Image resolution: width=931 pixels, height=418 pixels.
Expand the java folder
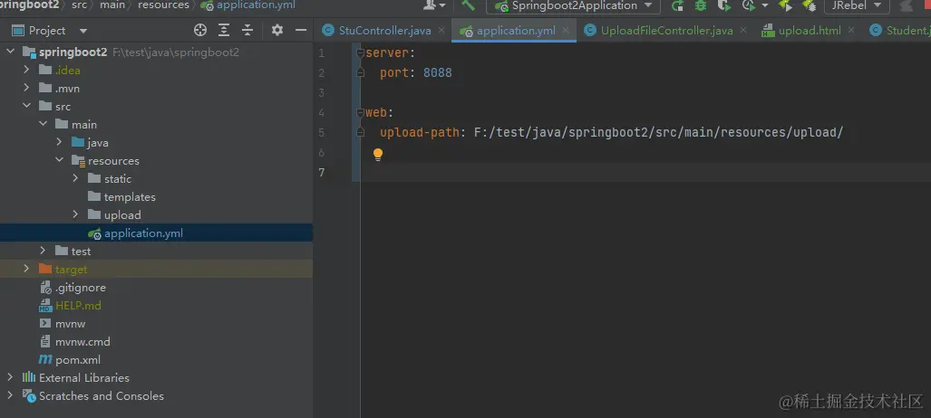tap(59, 142)
